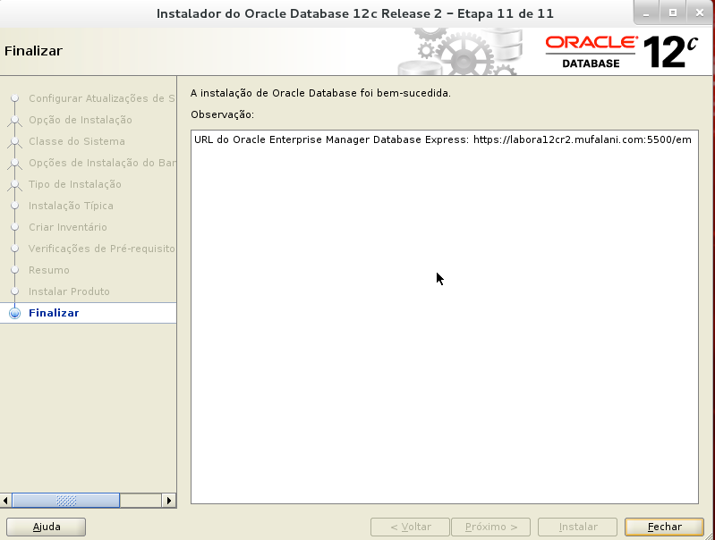The image size is (715, 540).
Task: Click the disabled Voltar button
Action: [x=410, y=527]
